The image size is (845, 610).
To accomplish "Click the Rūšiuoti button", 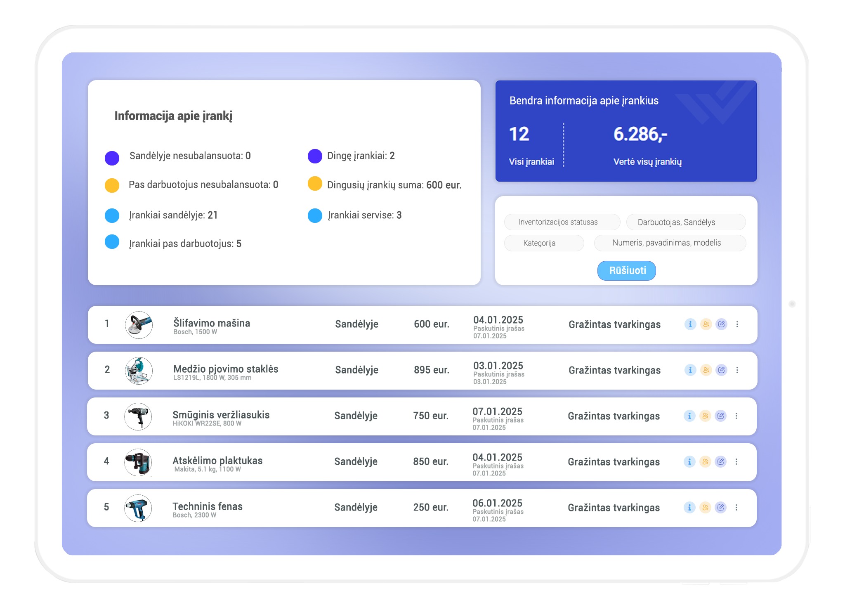I will 626,271.
